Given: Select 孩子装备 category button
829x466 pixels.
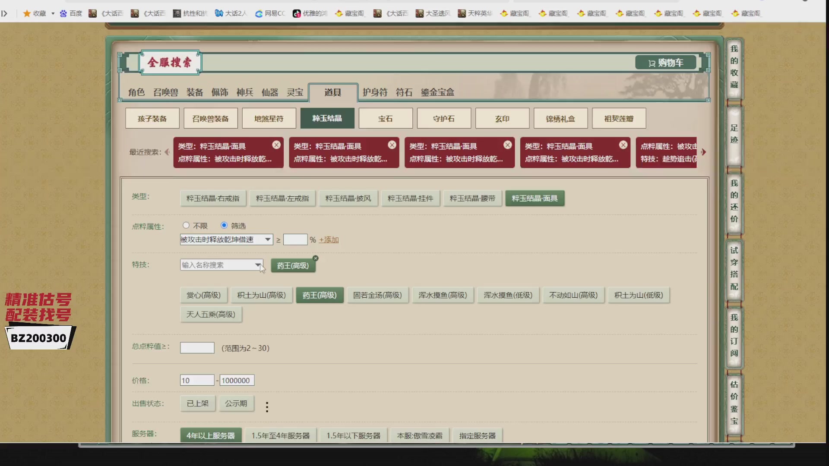Looking at the screenshot, I should (152, 119).
